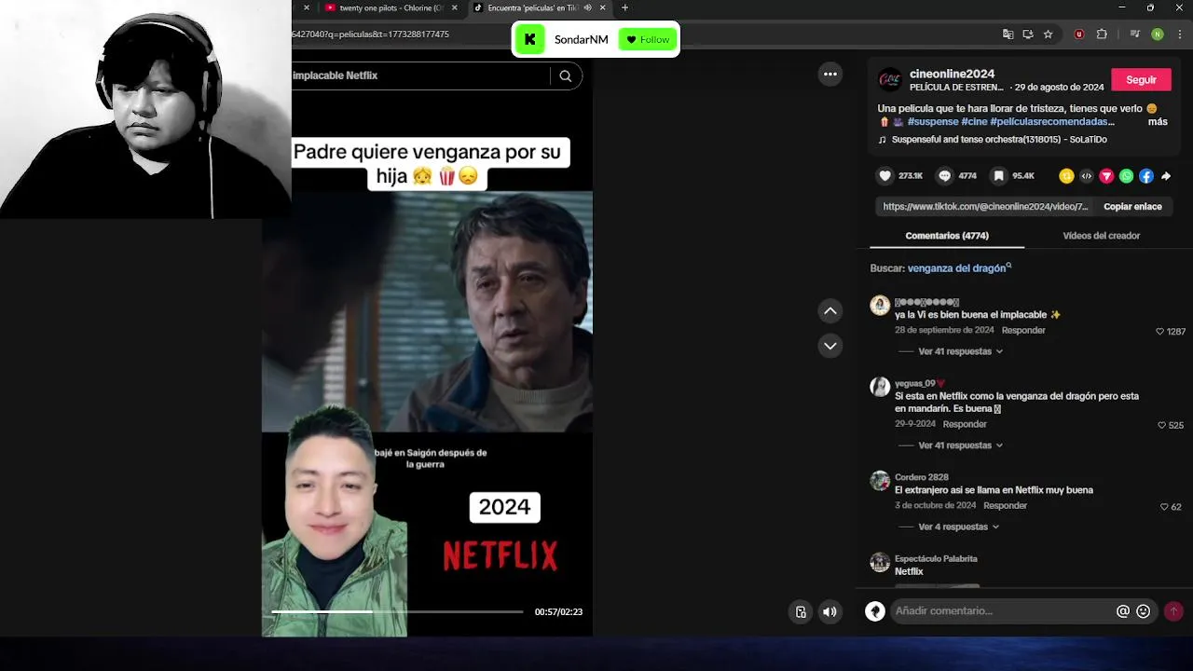Follow SondarNM on Kick overlay
The height and width of the screenshot is (671, 1193).
(648, 39)
